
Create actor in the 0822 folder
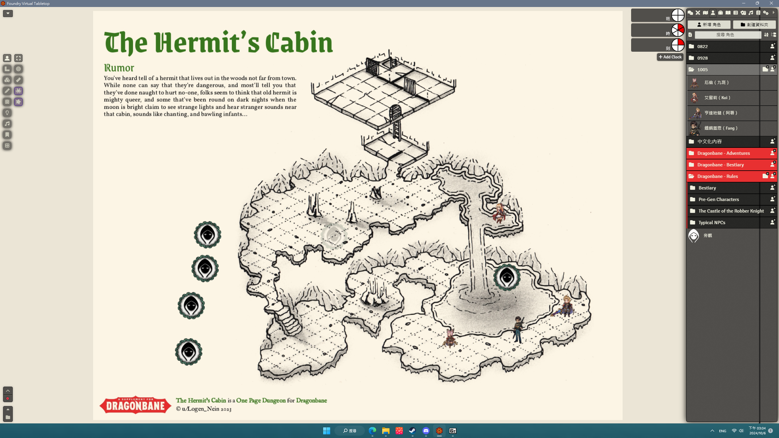(x=773, y=46)
